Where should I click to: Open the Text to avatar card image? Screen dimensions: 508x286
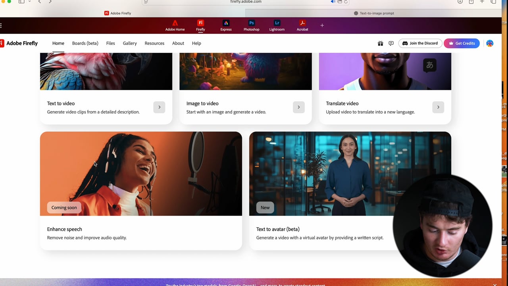[350, 174]
